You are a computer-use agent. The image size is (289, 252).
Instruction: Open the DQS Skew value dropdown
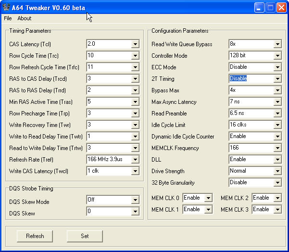135,211
